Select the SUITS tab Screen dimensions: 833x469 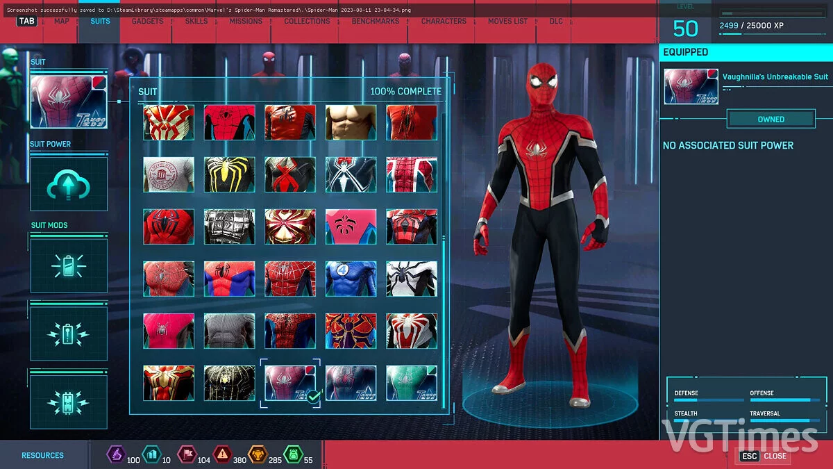(100, 22)
